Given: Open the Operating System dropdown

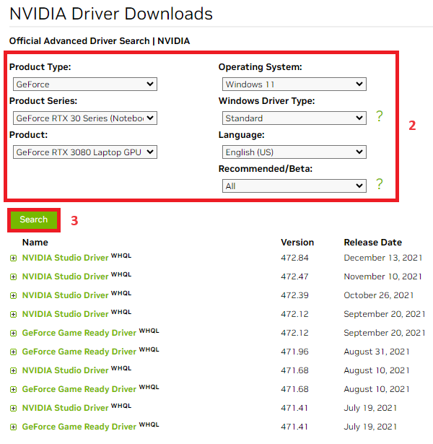Looking at the screenshot, I should point(294,84).
